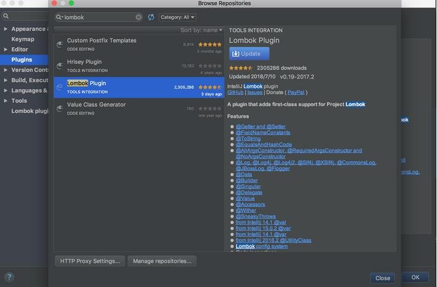Expand the Editor settings tree node
Viewport: 437px width, 287px height.
tap(6, 50)
